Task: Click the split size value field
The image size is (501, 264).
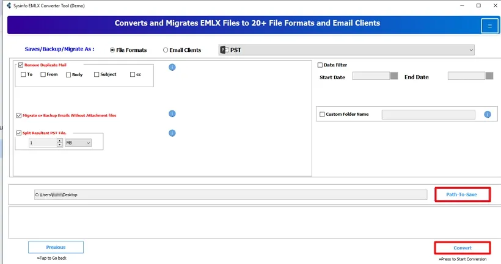Action: coord(43,143)
